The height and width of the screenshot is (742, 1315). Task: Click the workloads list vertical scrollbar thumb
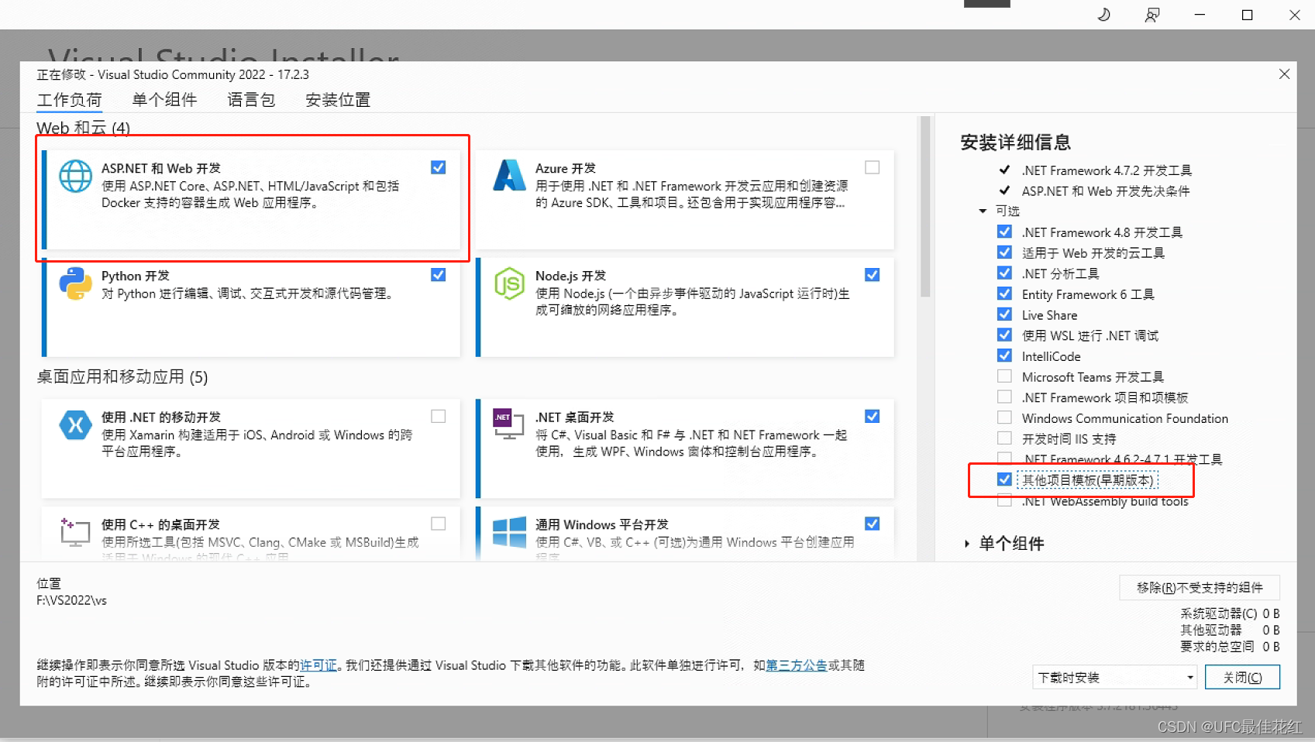coord(924,207)
